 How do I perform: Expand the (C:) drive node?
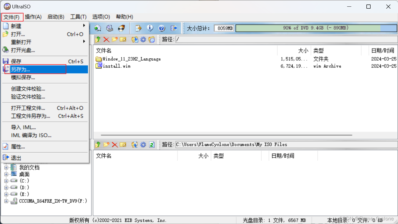click(6, 181)
